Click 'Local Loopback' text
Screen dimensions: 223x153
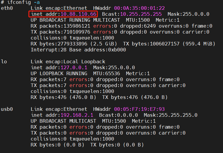click(84, 62)
